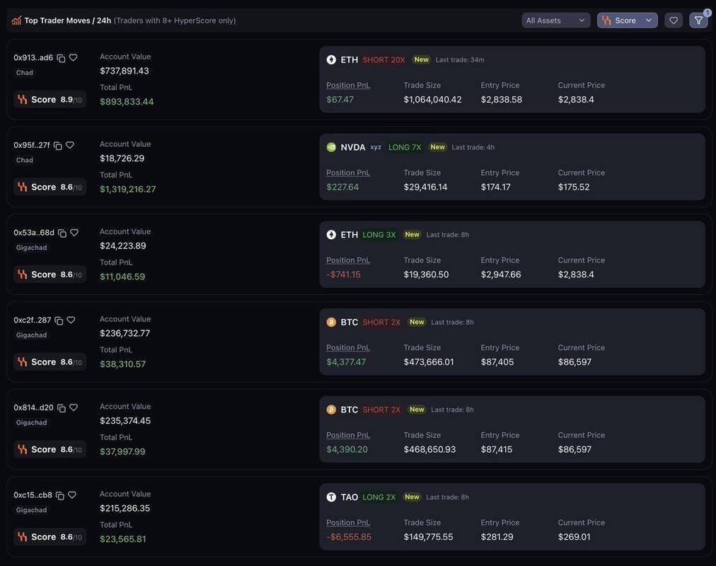The width and height of the screenshot is (716, 566).
Task: Favorite trader 0x913..ad6 with heart
Action: [73, 58]
